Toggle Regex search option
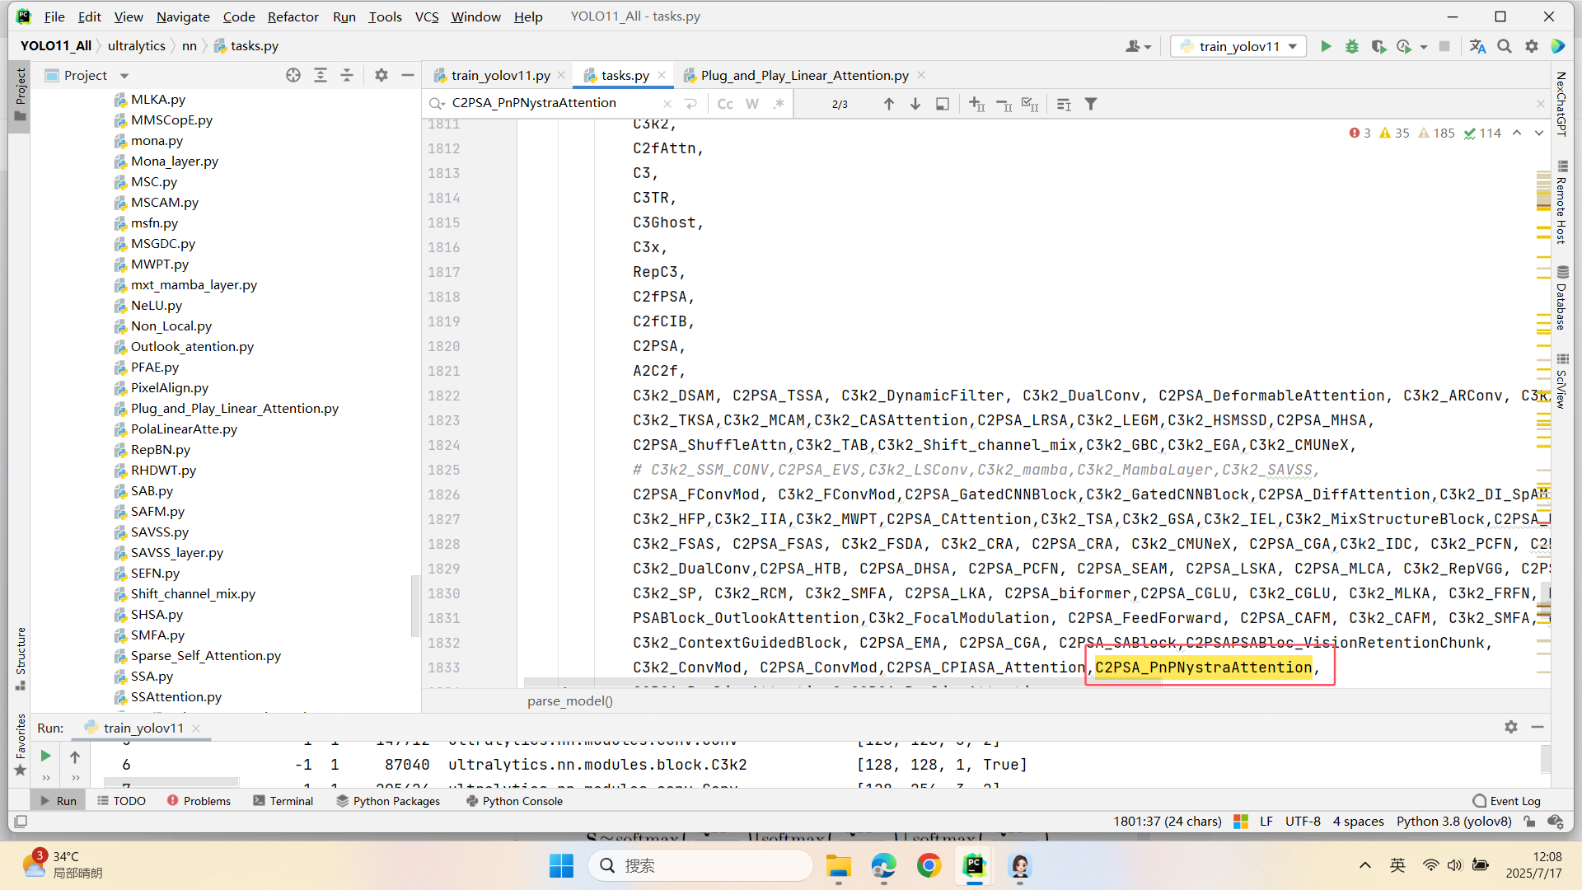 pyautogui.click(x=779, y=104)
